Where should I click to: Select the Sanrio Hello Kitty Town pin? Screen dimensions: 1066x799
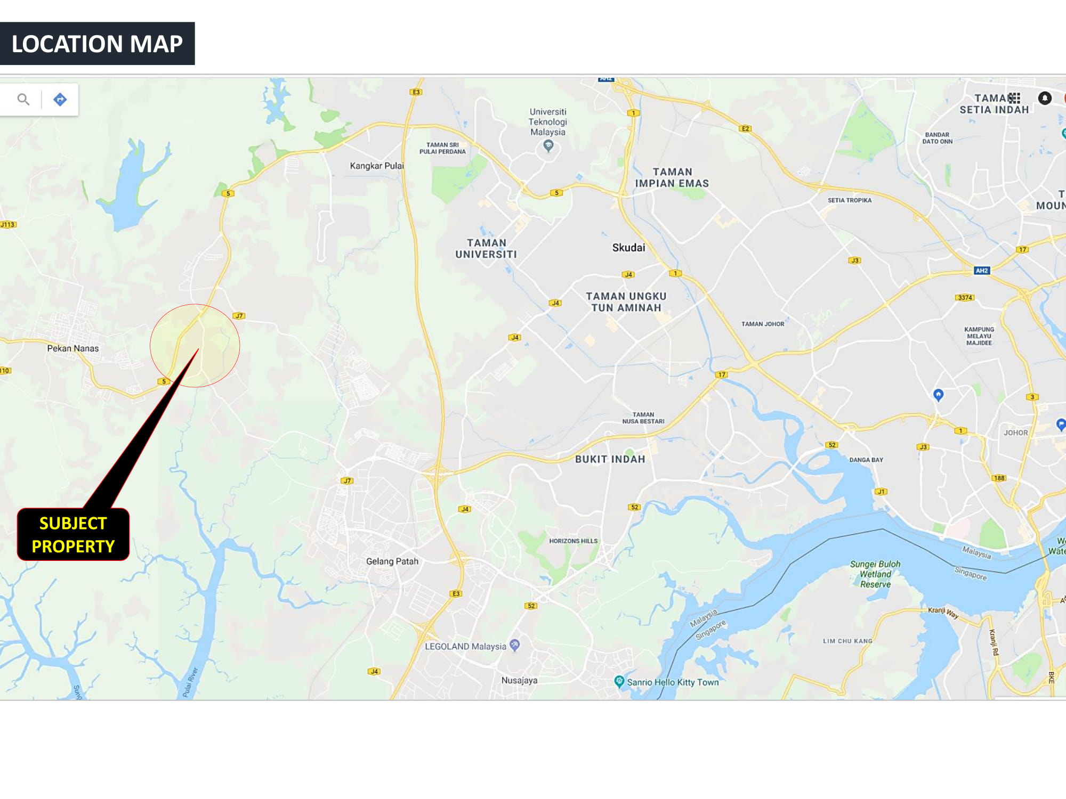coord(619,681)
